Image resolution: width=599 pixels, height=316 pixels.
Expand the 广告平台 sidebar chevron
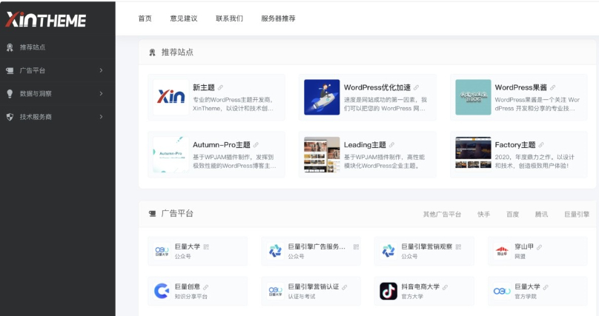click(101, 70)
